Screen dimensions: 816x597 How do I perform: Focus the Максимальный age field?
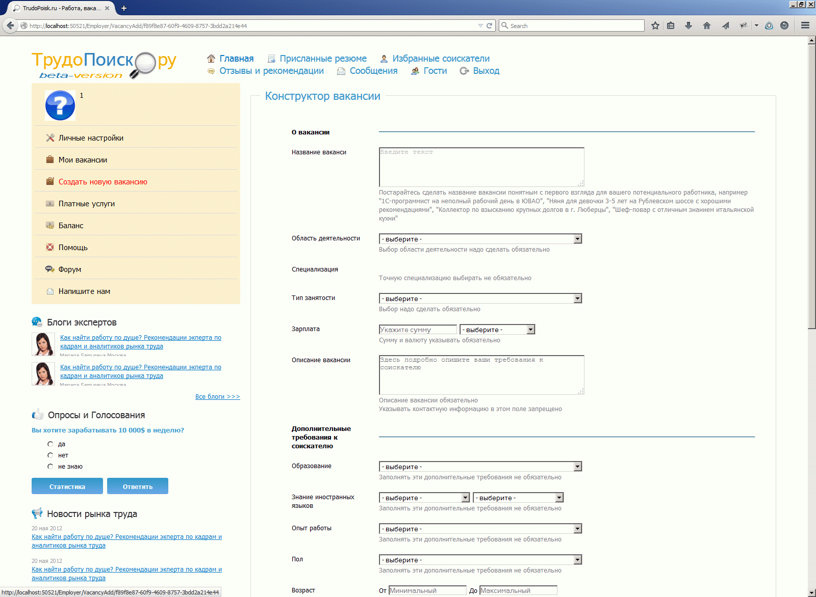[518, 590]
